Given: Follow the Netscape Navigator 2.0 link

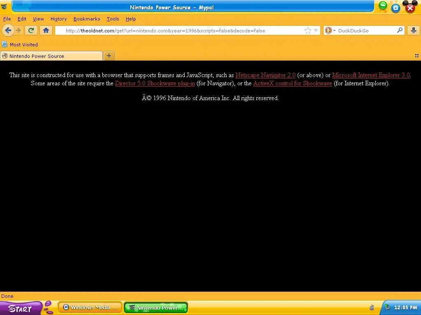Looking at the screenshot, I should coord(265,75).
